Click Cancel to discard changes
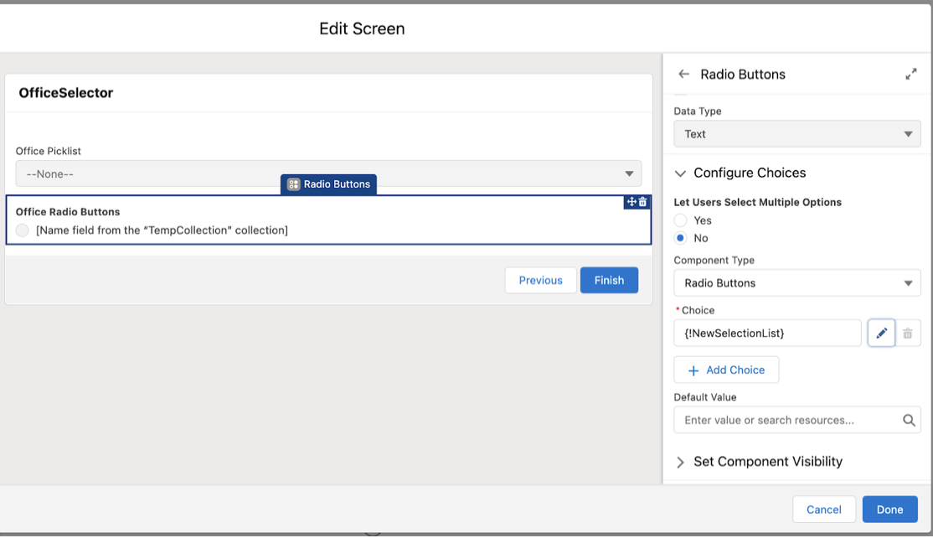Screen dimensions: 933x538 [x=823, y=509]
